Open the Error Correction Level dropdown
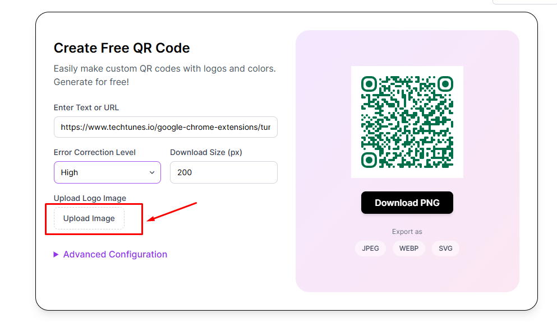Screen dimensions: 557x333 [107, 172]
